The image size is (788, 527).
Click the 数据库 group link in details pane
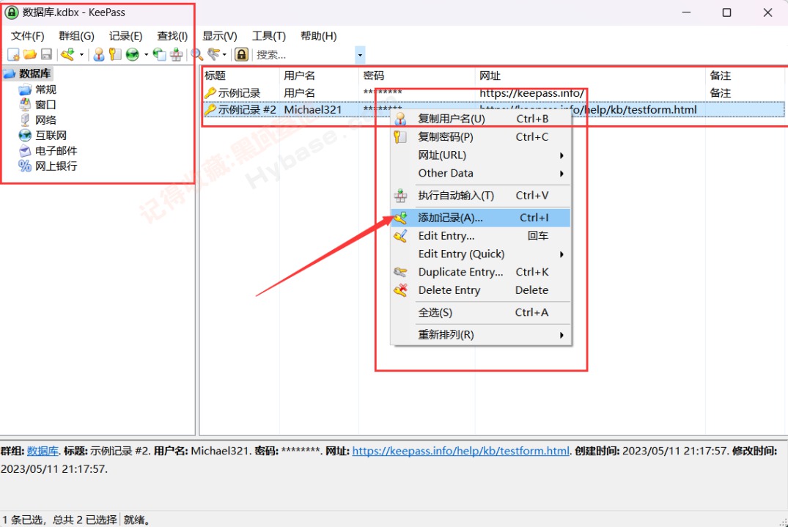[x=43, y=451]
